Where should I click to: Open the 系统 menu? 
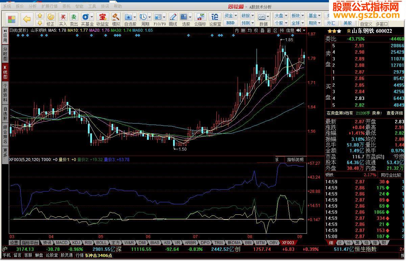coord(7,6)
